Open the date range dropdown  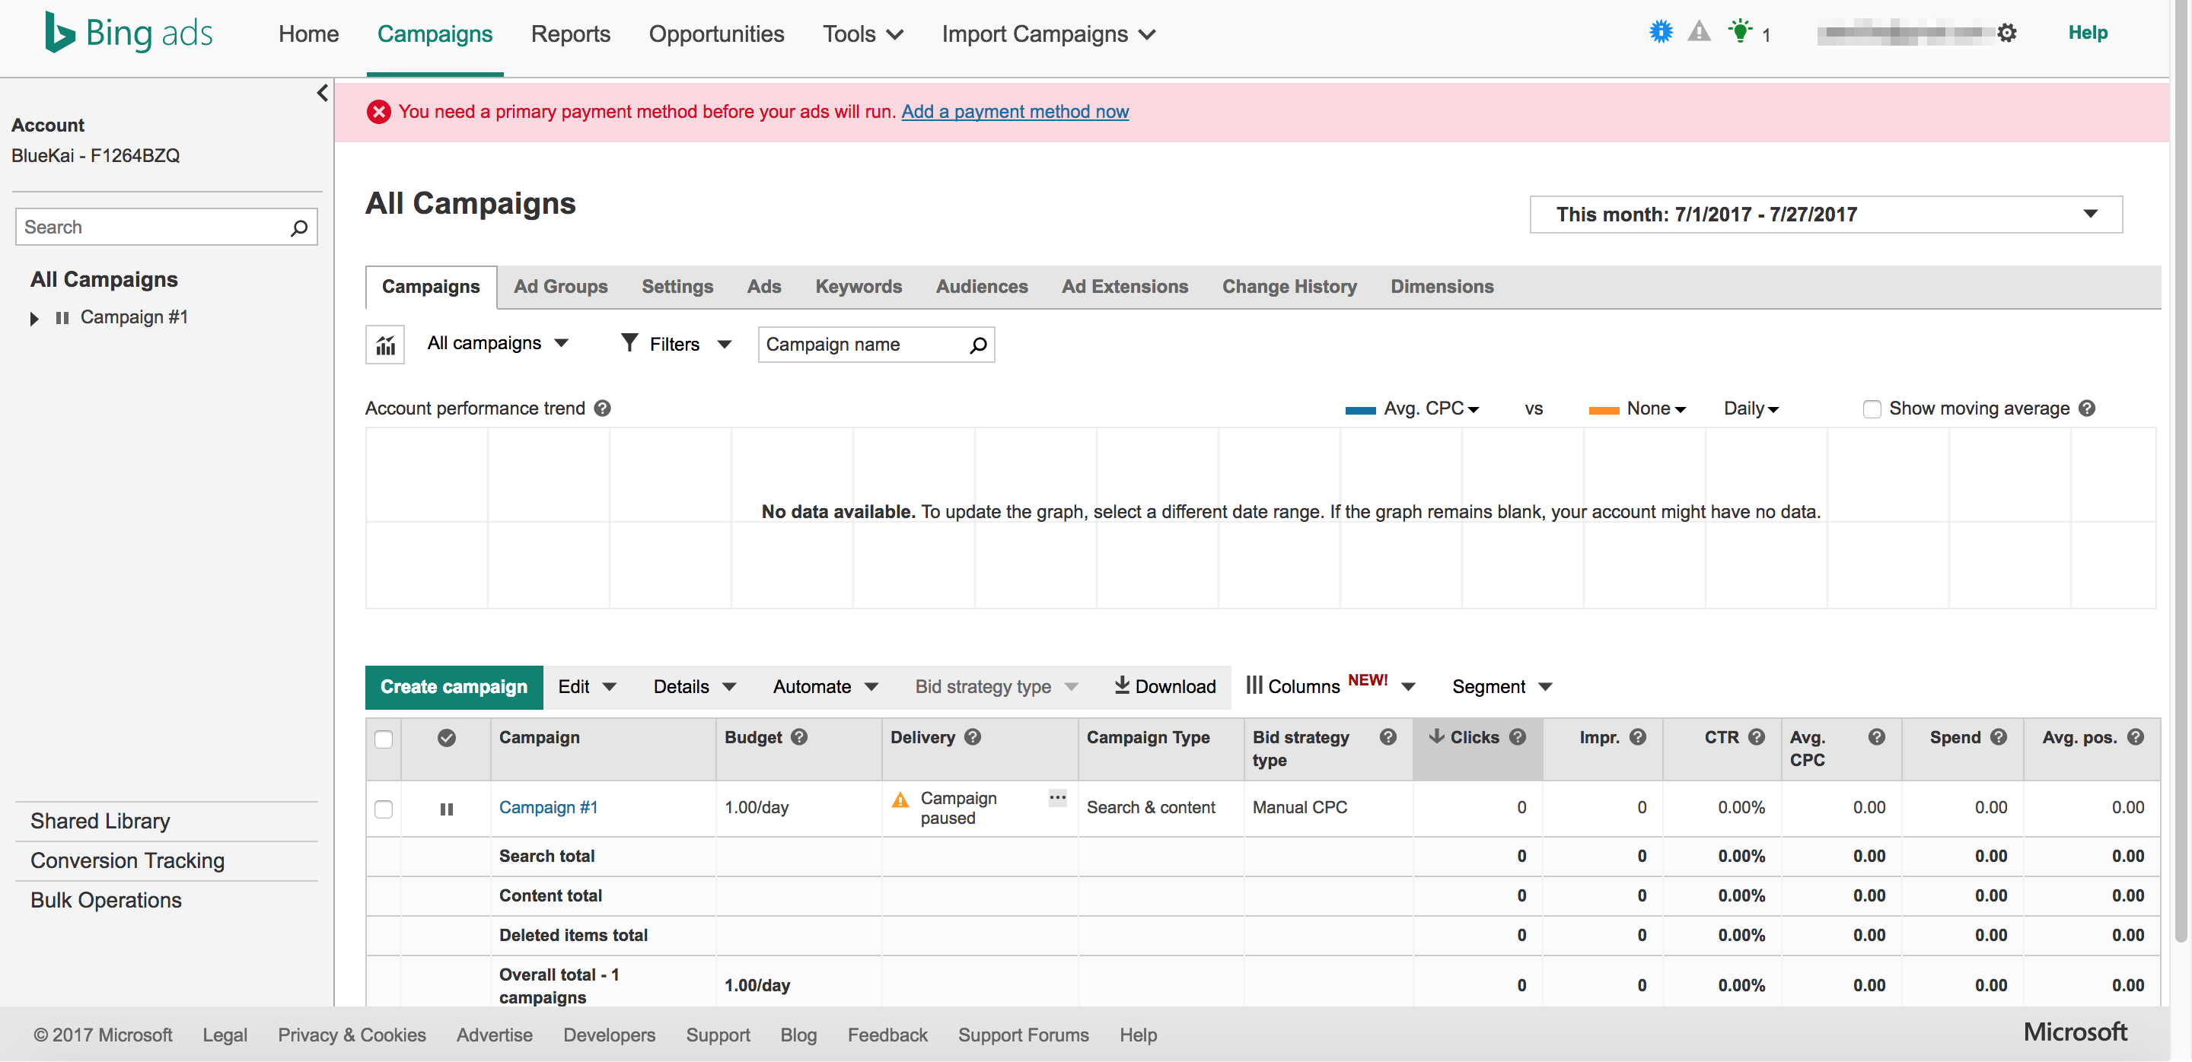pyautogui.click(x=1825, y=215)
